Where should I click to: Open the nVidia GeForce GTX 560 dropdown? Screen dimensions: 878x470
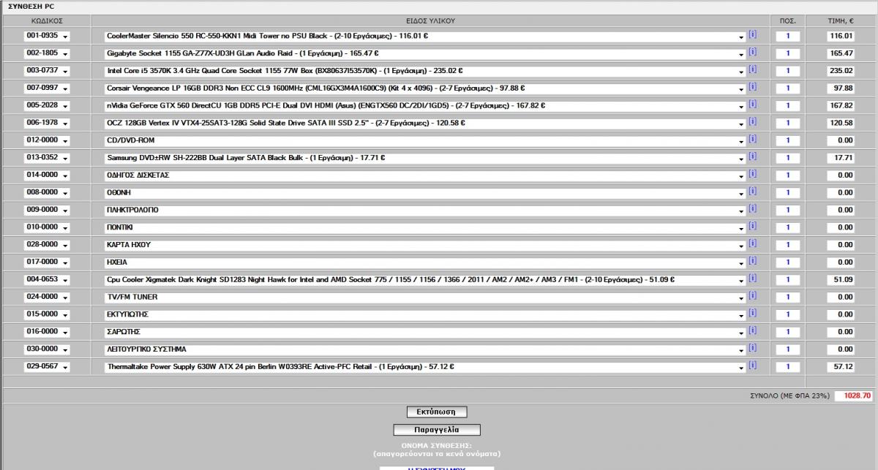[x=425, y=106]
